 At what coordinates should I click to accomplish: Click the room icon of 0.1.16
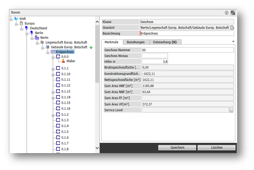point(58,108)
